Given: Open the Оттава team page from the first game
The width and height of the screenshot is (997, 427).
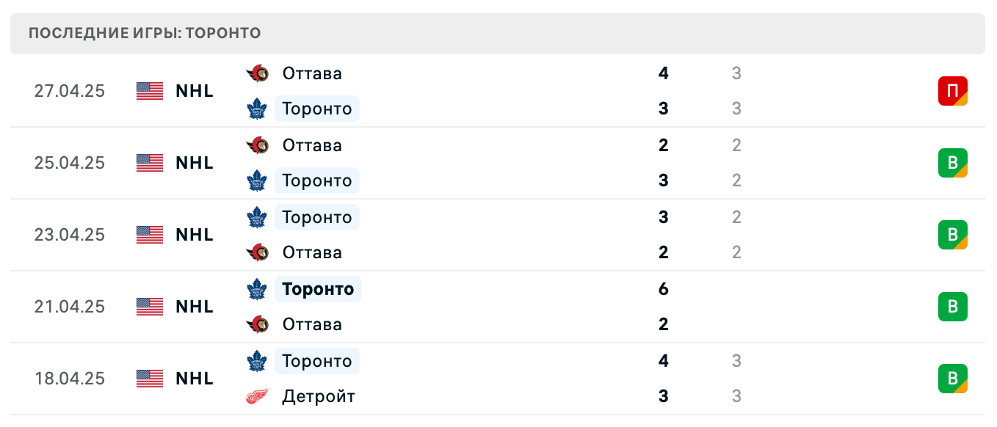Looking at the screenshot, I should (x=311, y=73).
